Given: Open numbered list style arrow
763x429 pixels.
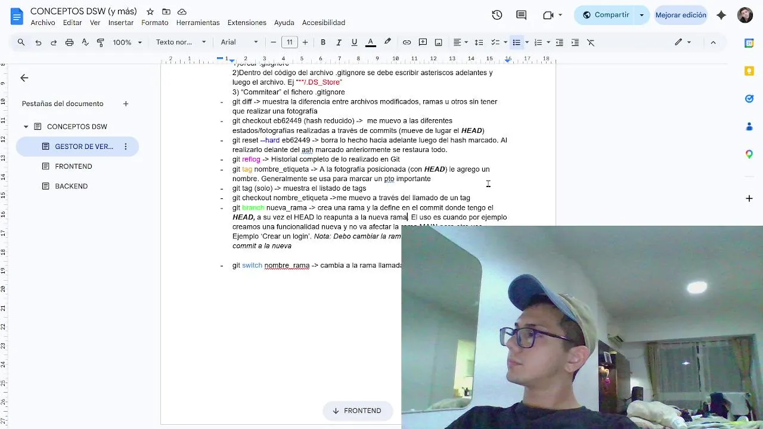Looking at the screenshot, I should coord(548,42).
